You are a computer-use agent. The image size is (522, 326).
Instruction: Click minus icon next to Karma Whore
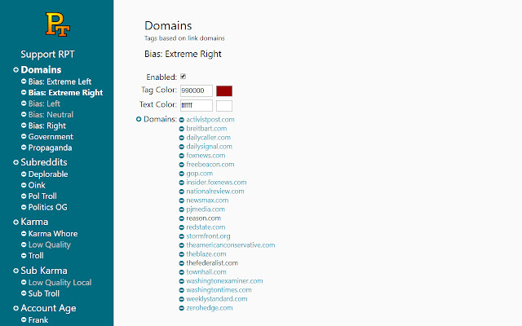pyautogui.click(x=24, y=234)
